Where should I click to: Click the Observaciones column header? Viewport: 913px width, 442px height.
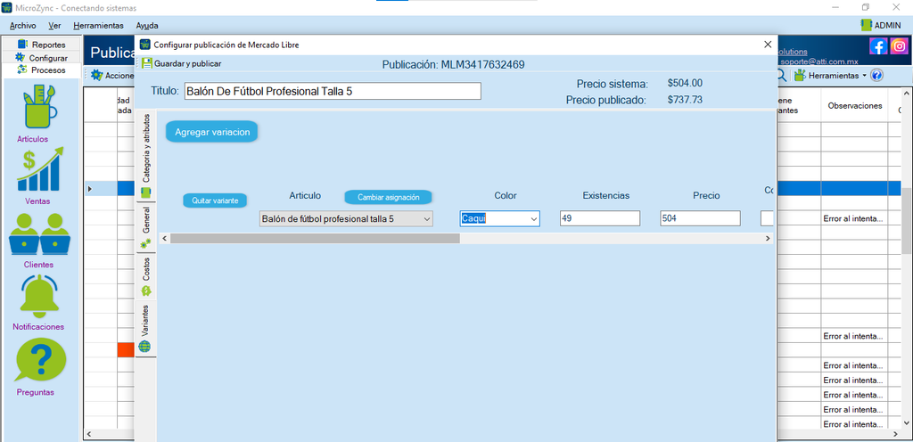pyautogui.click(x=855, y=106)
